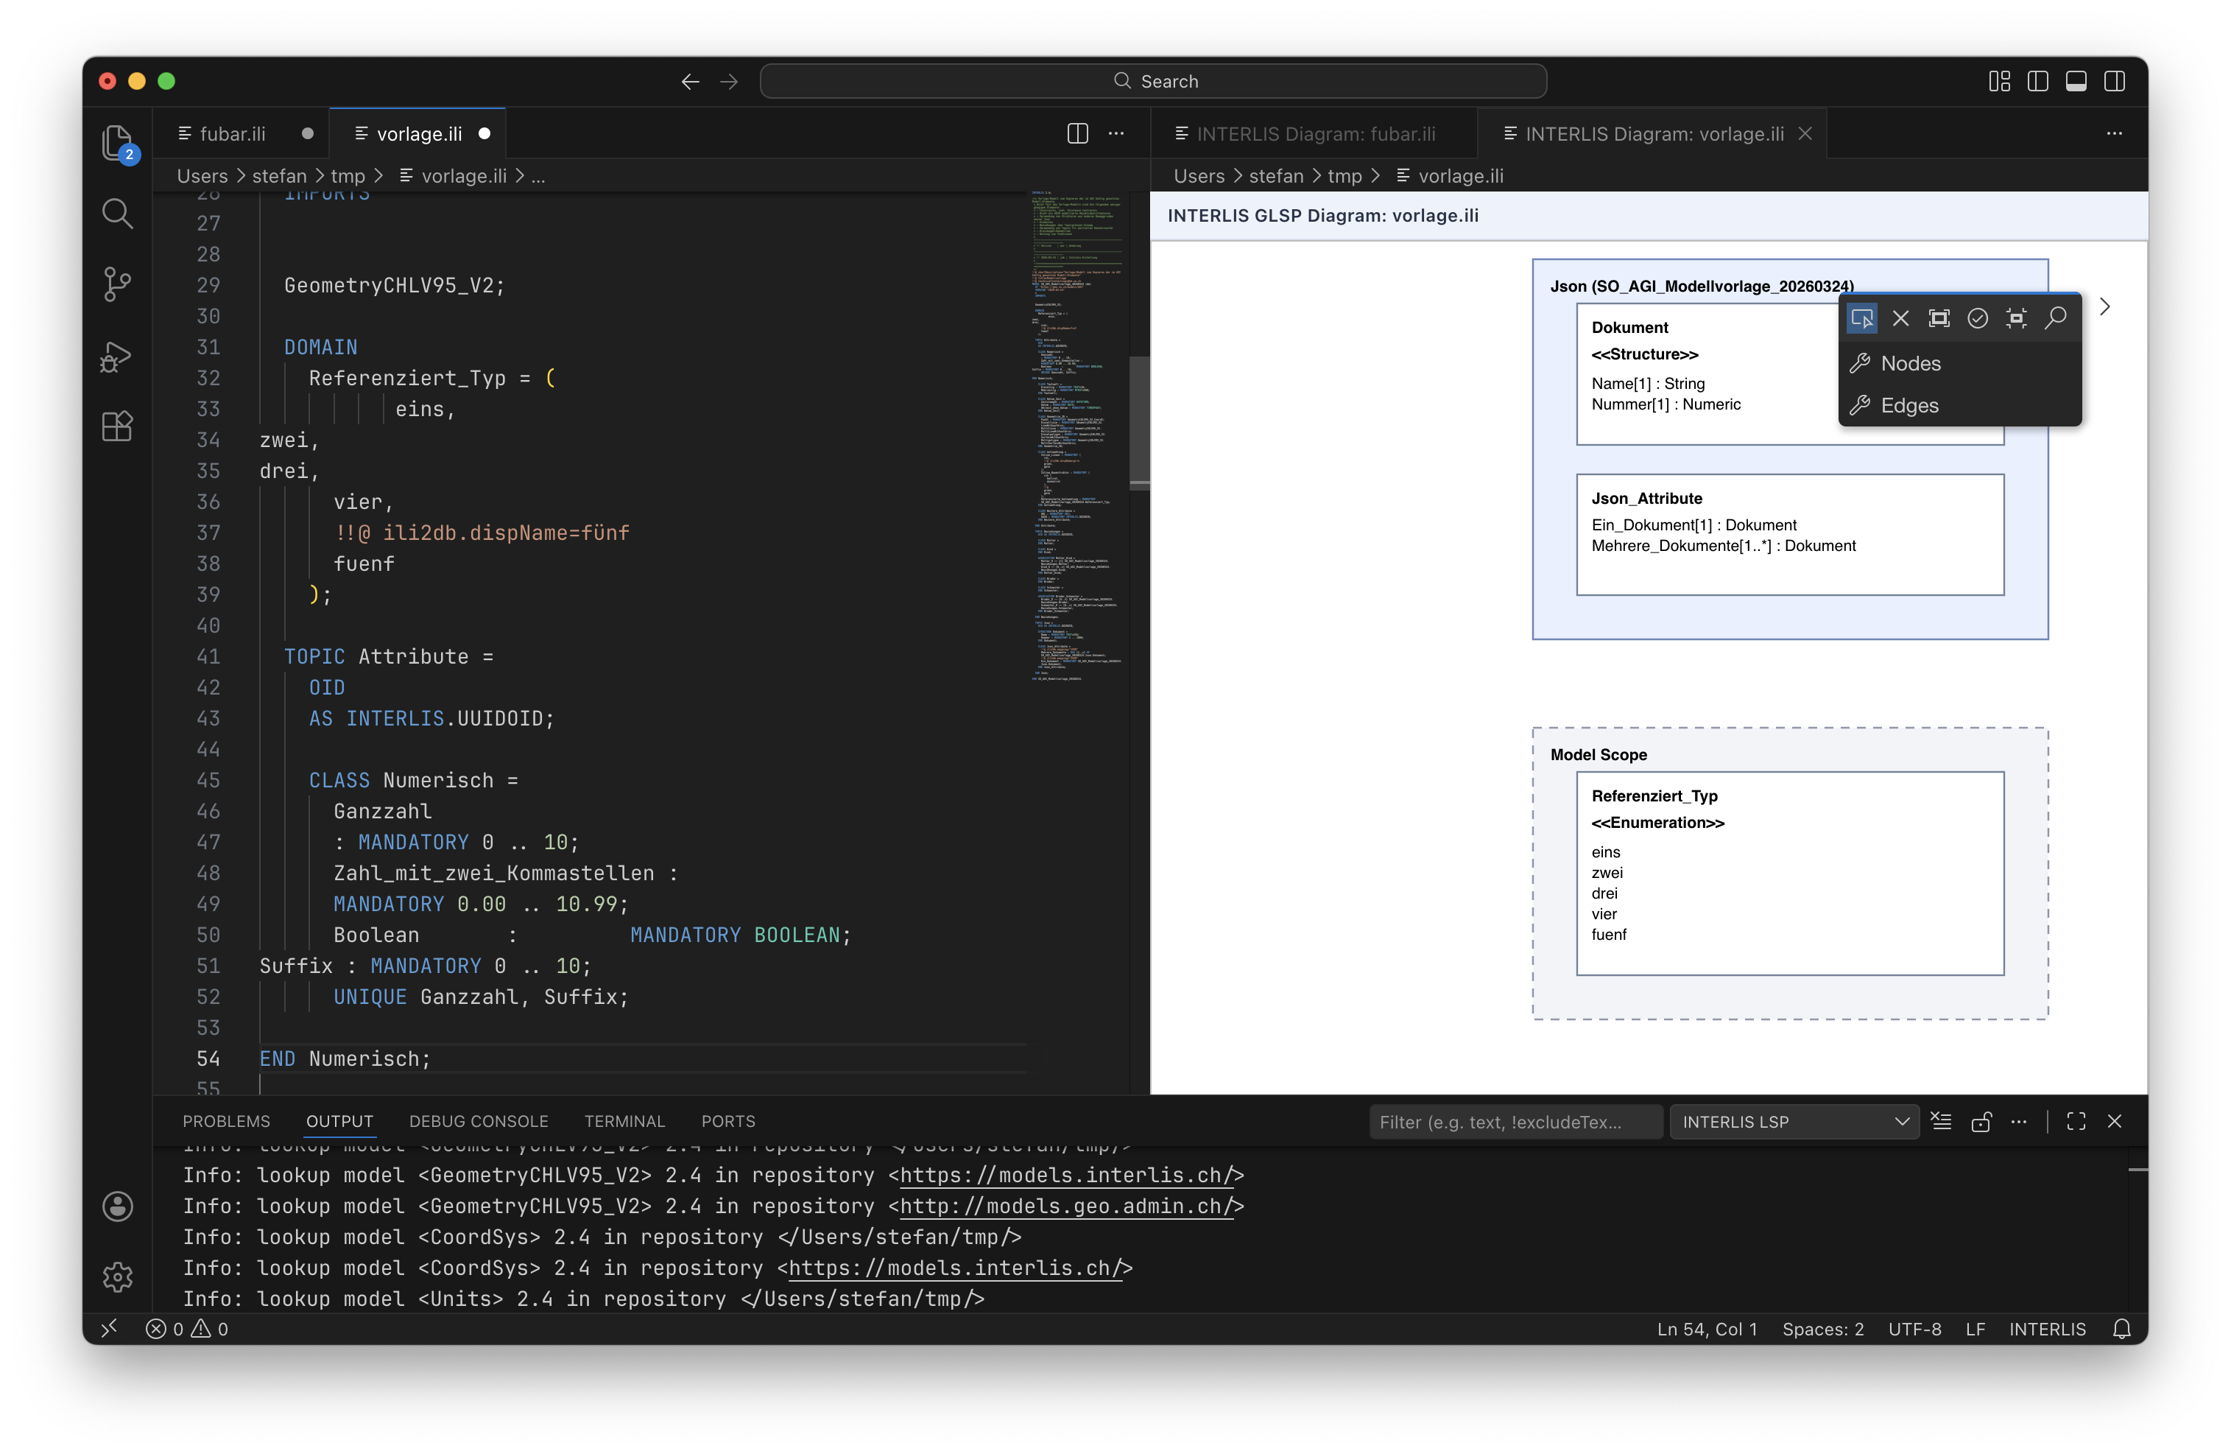
Task: Maximize the bottom panel size
Action: pos(2076,1122)
